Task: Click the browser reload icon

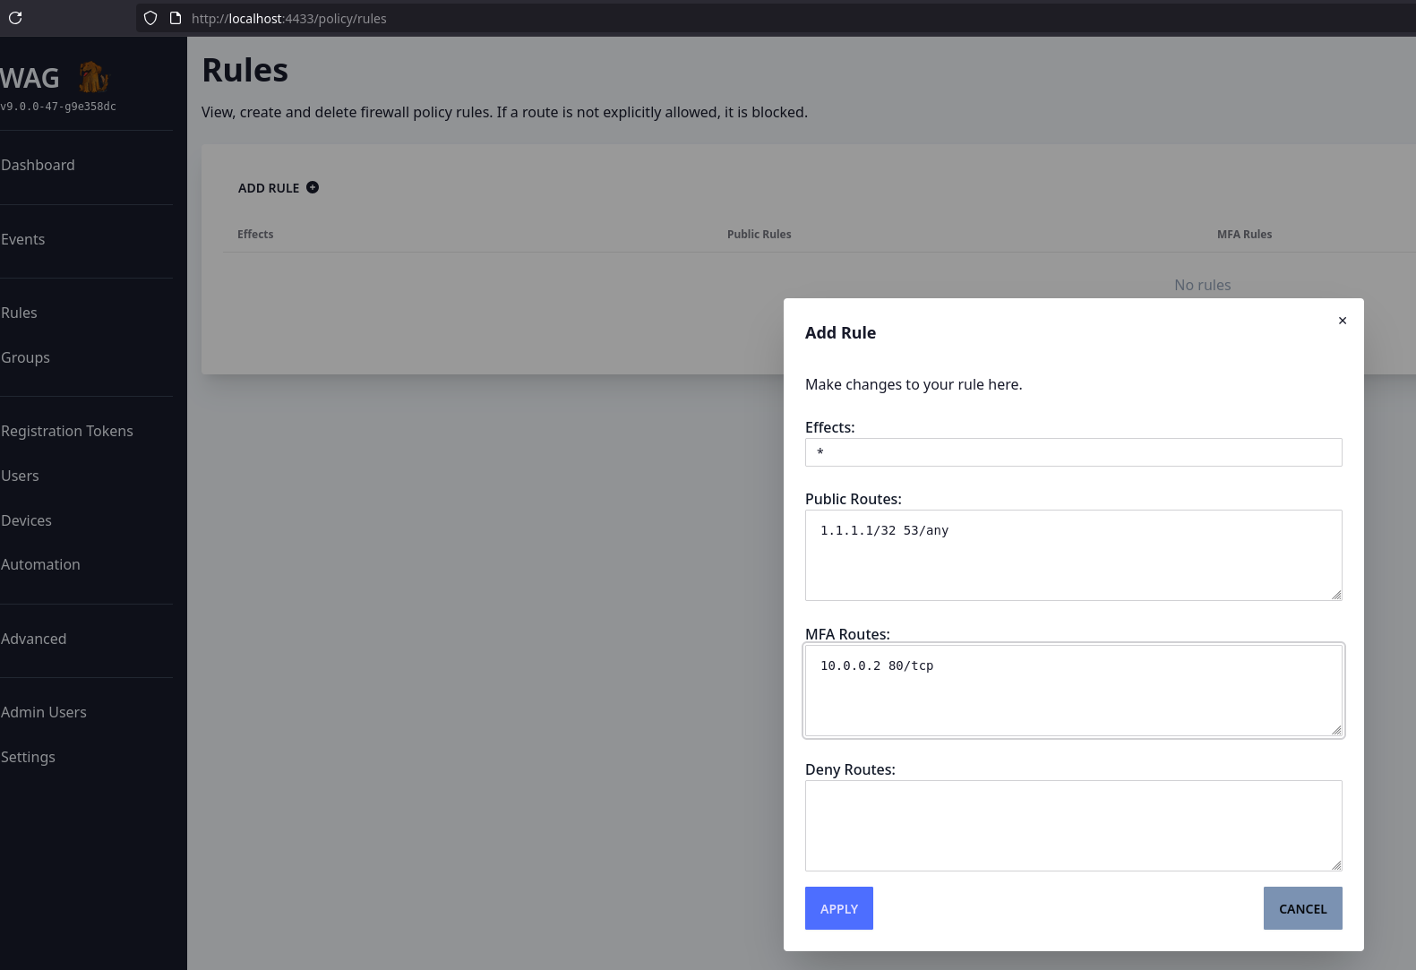Action: pos(15,18)
